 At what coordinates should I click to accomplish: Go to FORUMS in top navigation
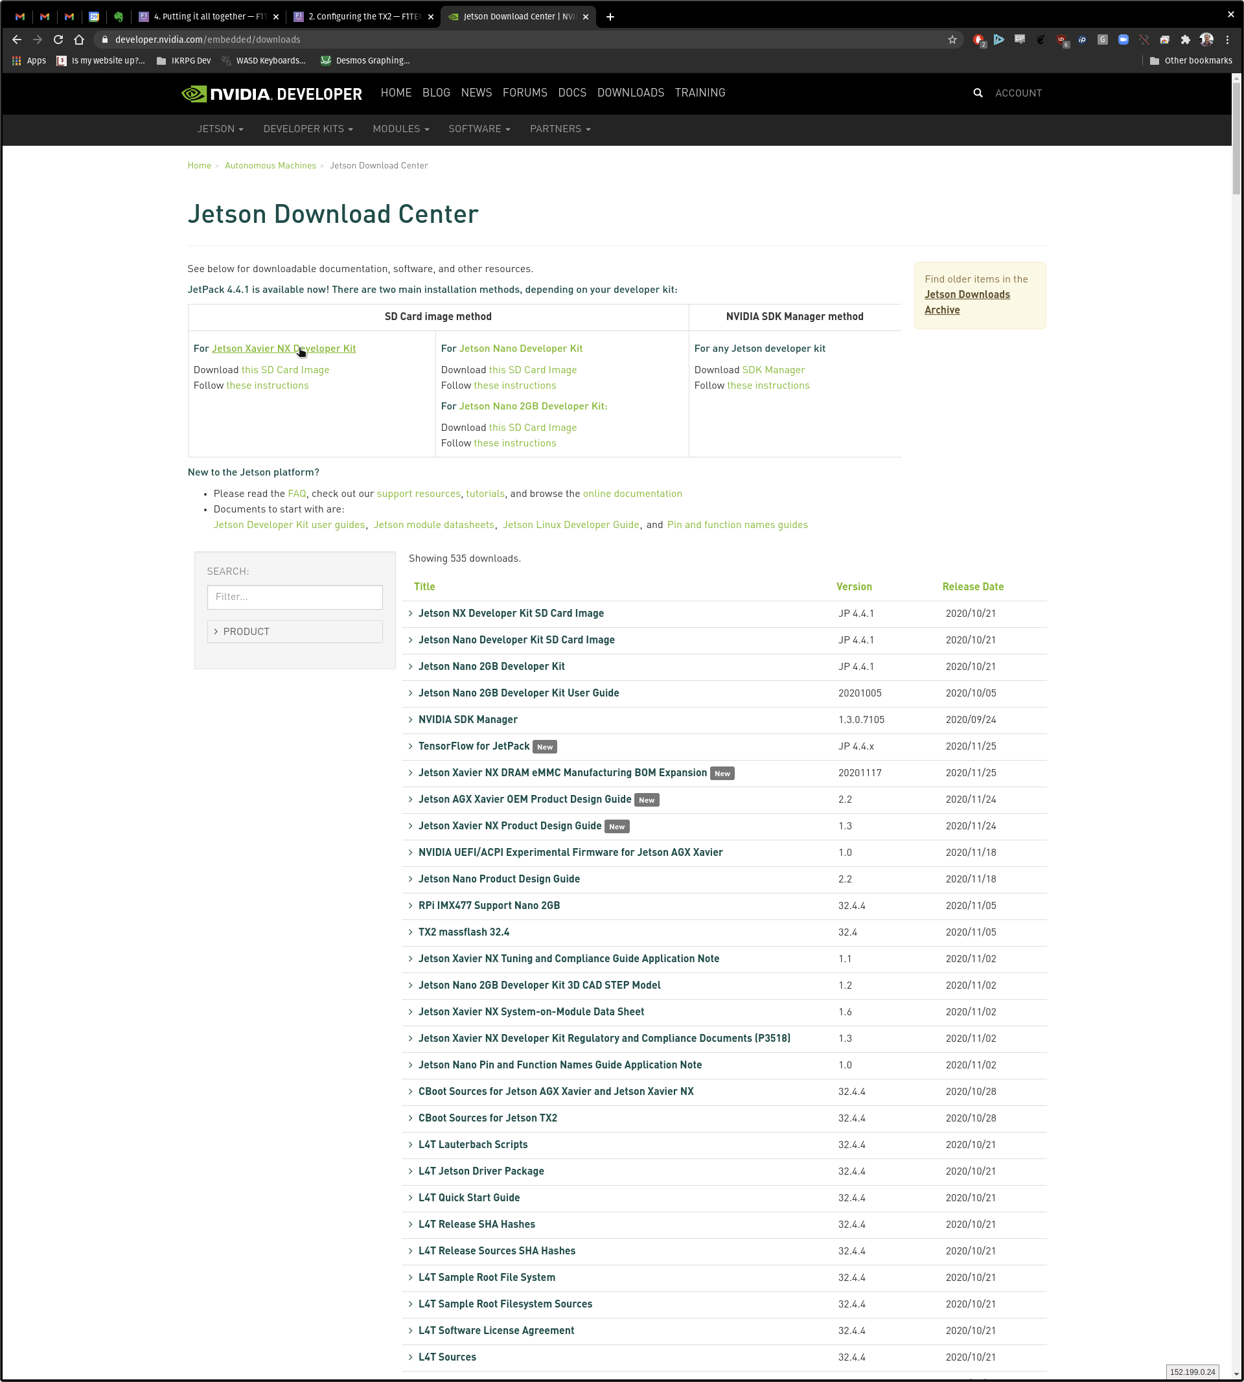point(525,93)
